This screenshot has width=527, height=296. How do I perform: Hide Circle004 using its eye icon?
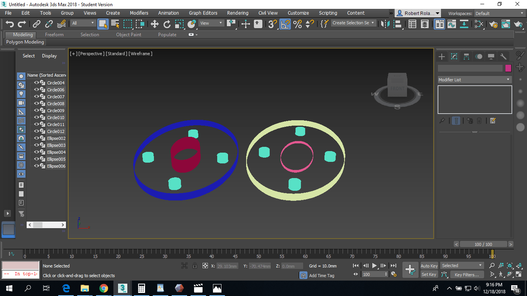(37, 83)
